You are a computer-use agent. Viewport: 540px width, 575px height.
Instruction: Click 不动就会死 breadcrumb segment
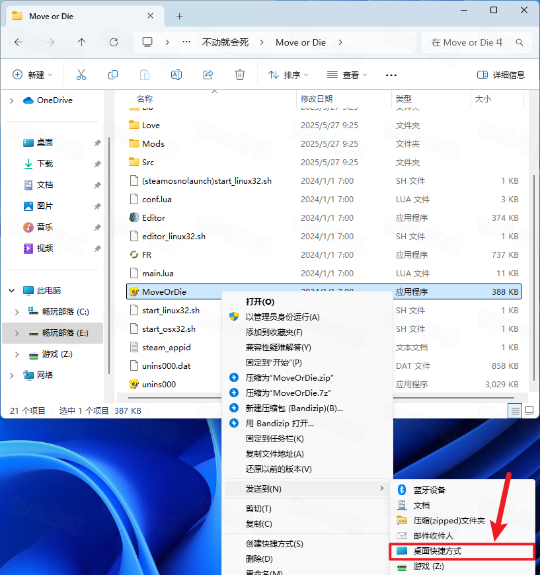click(x=225, y=42)
